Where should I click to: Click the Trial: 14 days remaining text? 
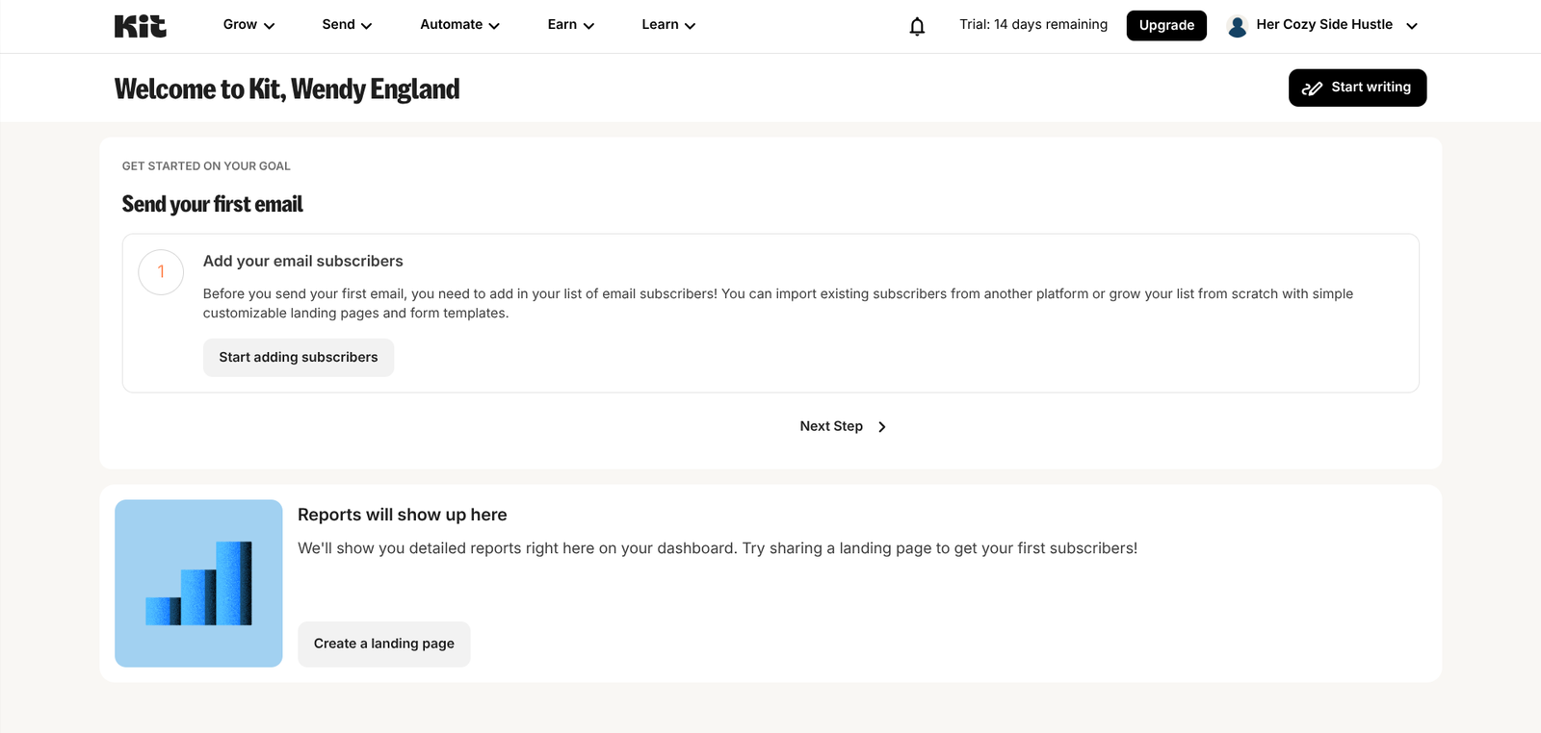point(1033,24)
